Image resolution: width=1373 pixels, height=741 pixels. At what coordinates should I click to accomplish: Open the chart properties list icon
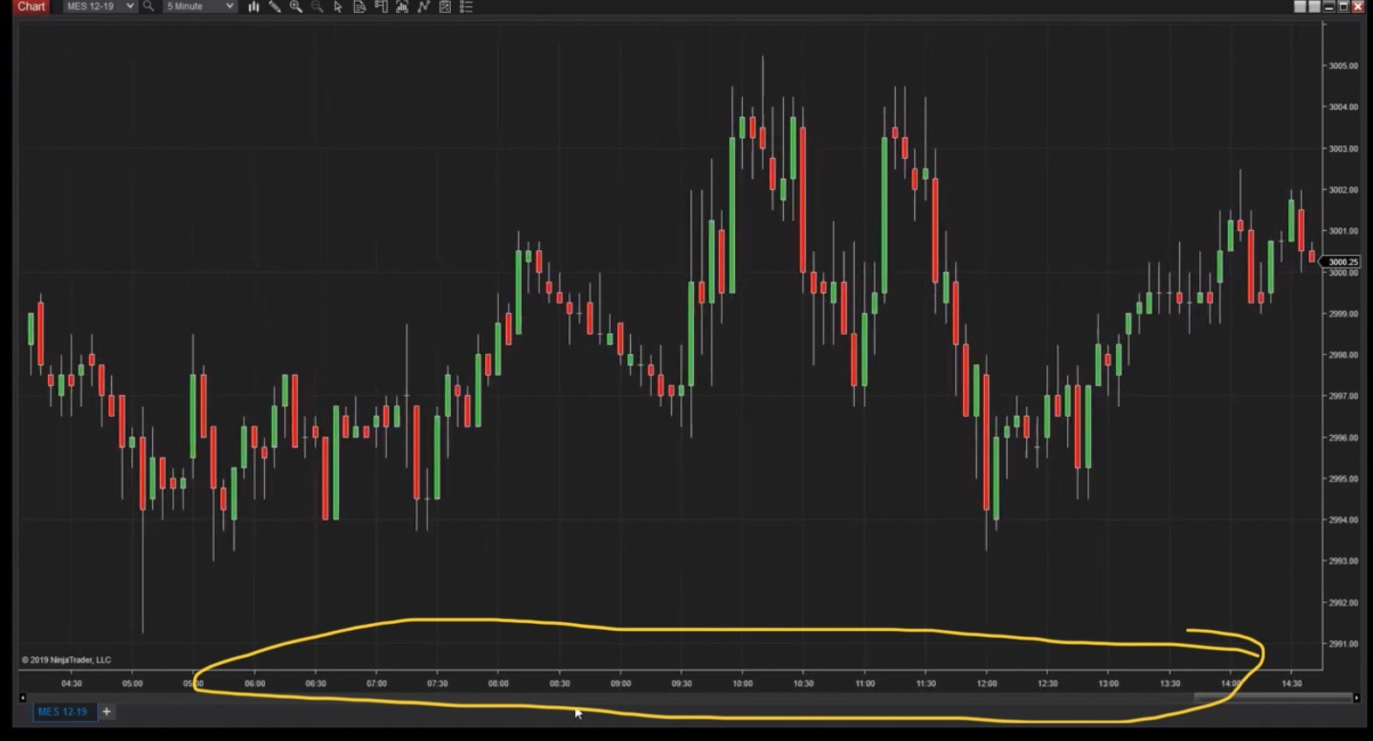467,6
